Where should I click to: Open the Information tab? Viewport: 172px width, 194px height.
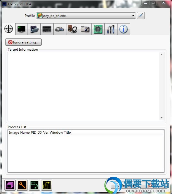click(x=124, y=29)
